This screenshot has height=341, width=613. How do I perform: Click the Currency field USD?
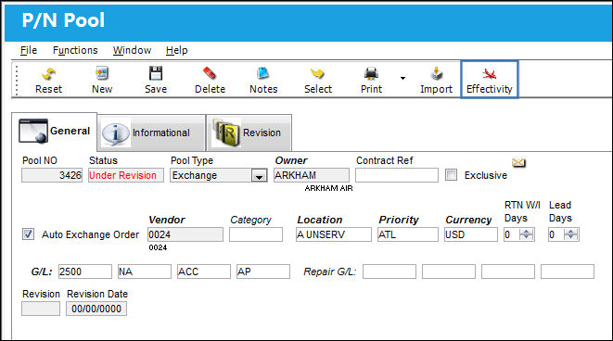(471, 234)
